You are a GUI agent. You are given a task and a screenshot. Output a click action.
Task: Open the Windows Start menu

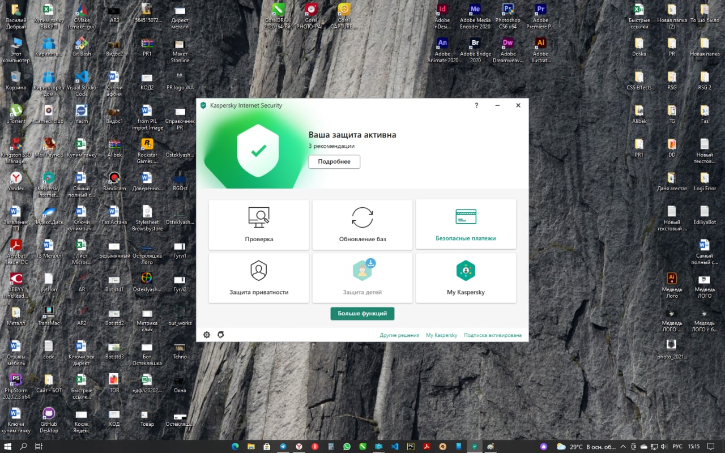(8, 446)
